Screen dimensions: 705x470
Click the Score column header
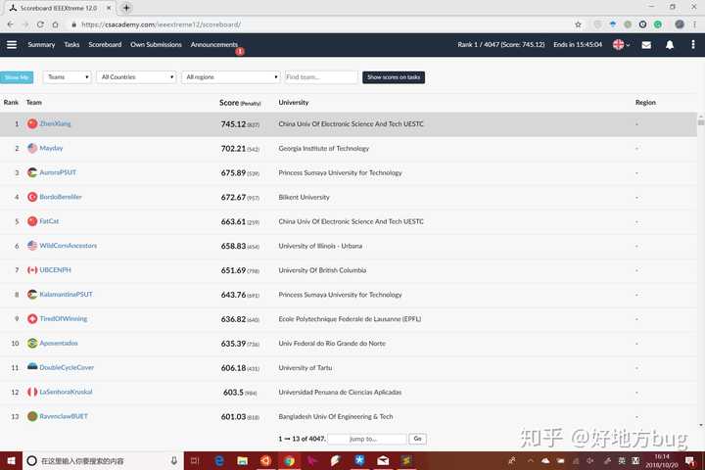pos(240,103)
